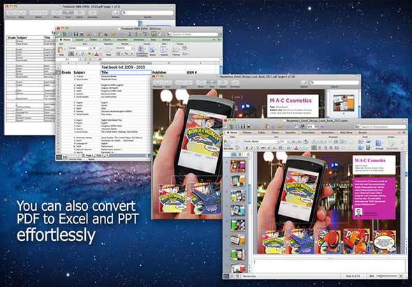Switch to the Formulas tab in Excel

139,40
